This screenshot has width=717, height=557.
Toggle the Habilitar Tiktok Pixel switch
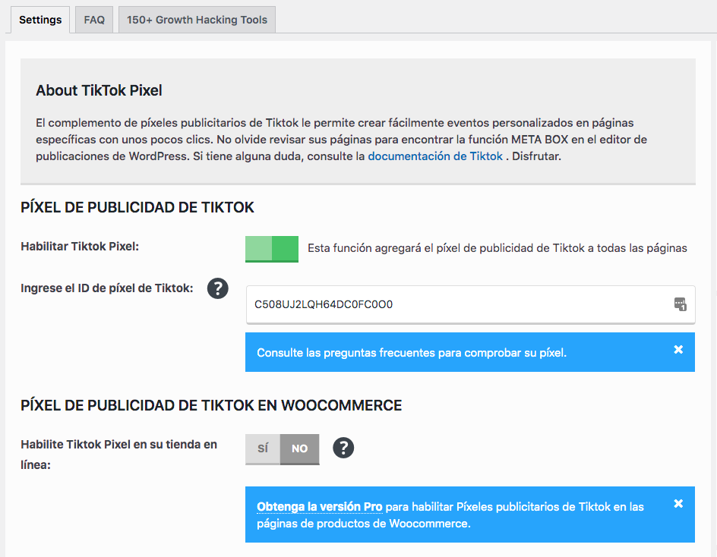click(272, 249)
